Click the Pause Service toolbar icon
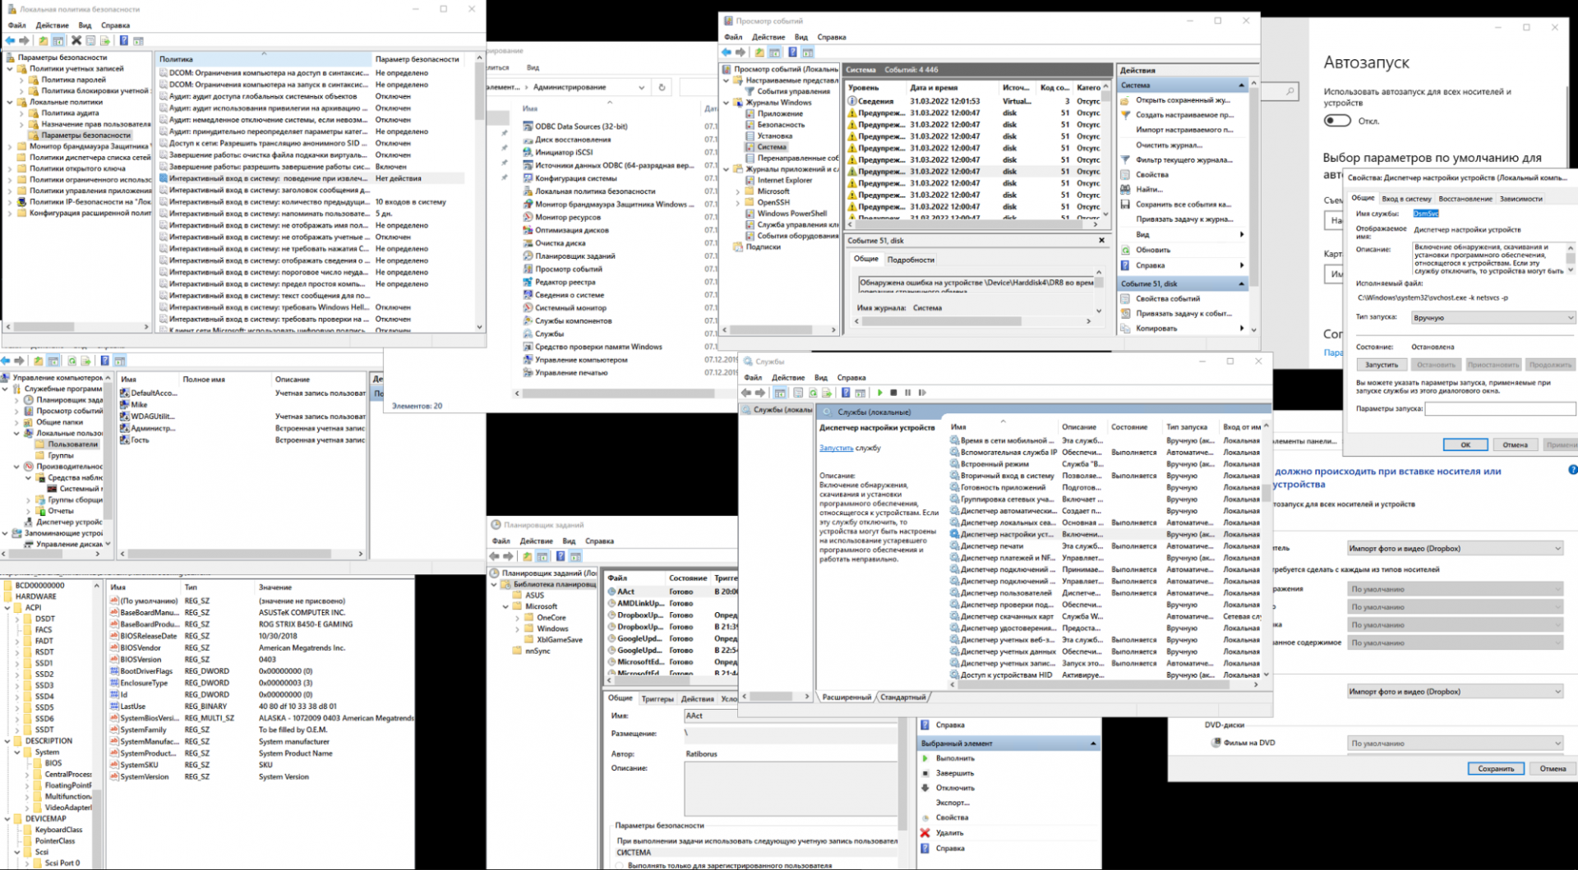Screen dimensions: 1578x870 pos(908,393)
